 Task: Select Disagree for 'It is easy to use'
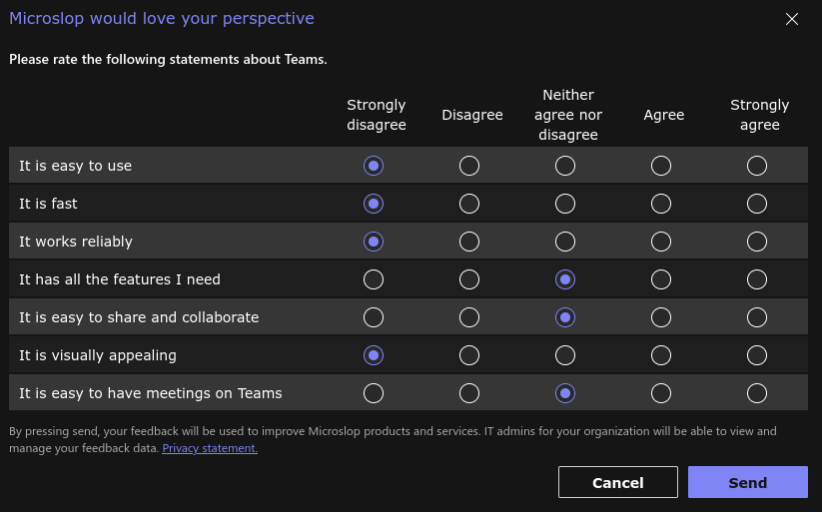tap(469, 166)
